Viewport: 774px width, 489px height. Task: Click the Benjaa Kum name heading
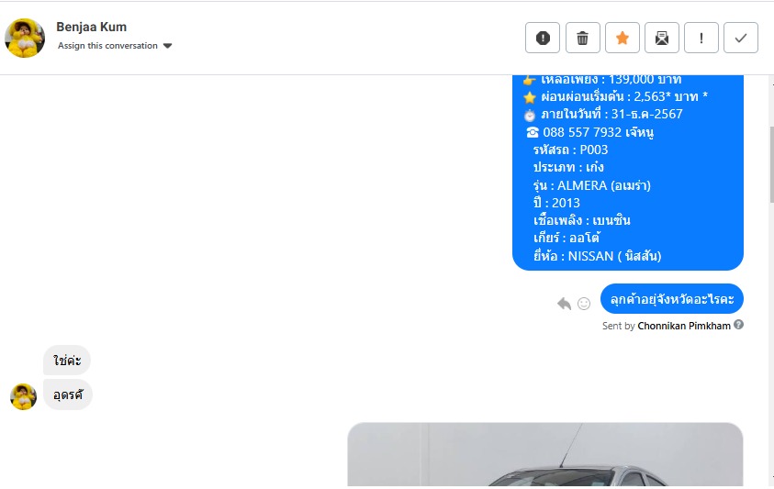91,27
